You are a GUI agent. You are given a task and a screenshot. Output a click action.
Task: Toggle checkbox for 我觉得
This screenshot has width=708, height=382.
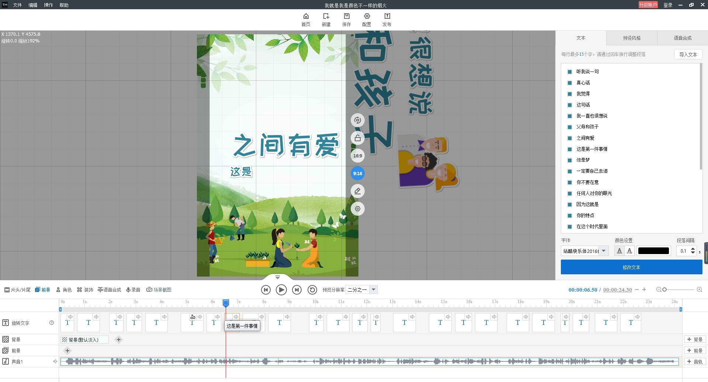click(x=570, y=94)
